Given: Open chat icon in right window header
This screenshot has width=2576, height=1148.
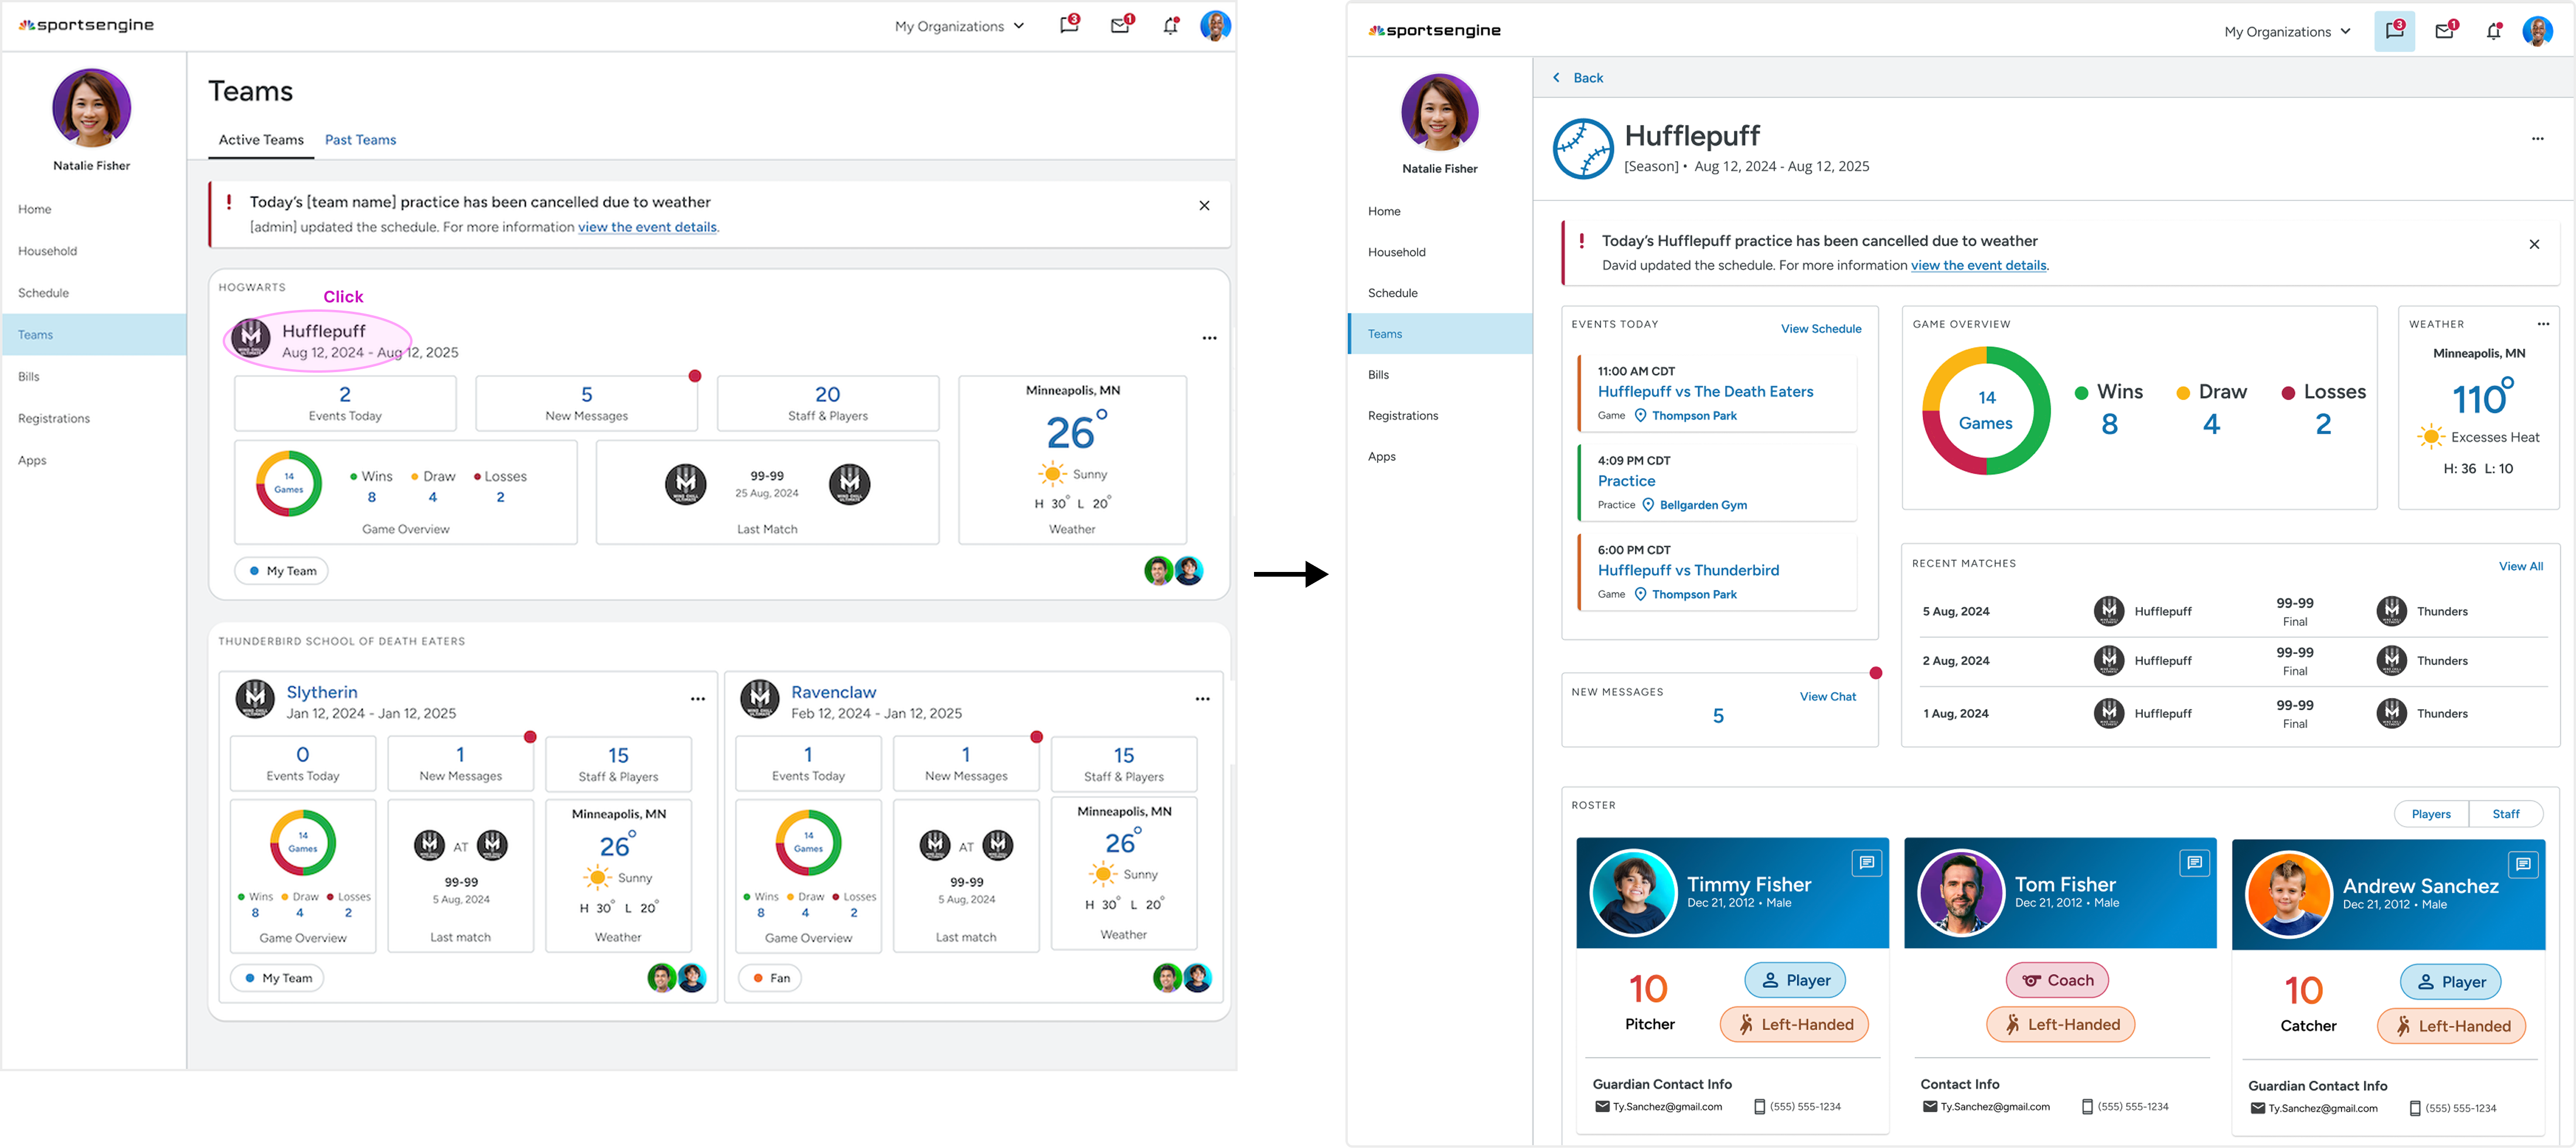Looking at the screenshot, I should pos(2394,31).
